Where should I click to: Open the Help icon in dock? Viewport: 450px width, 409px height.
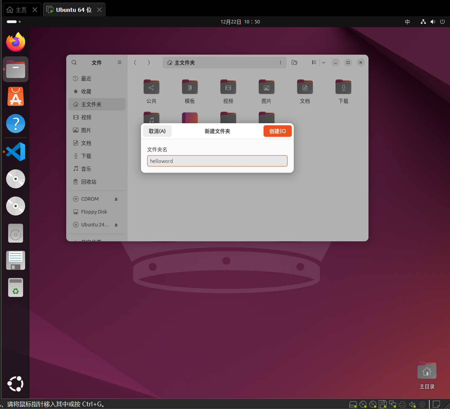[x=16, y=124]
